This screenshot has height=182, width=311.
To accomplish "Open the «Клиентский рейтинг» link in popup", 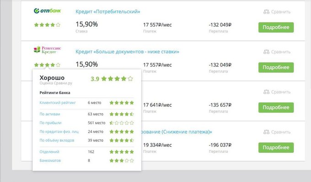I will 58,103.
